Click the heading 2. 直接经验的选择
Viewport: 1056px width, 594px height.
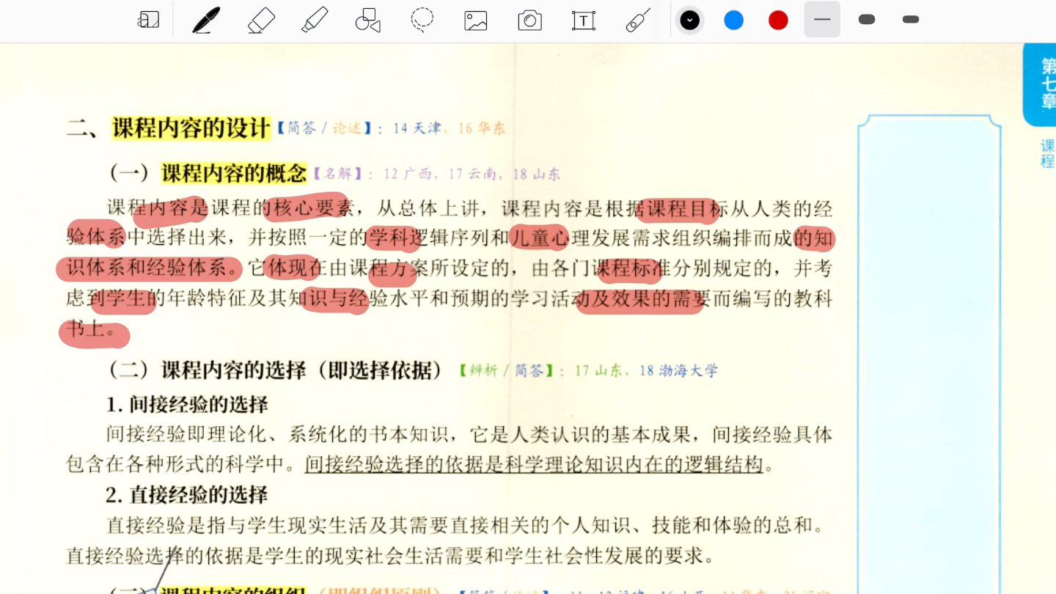187,495
